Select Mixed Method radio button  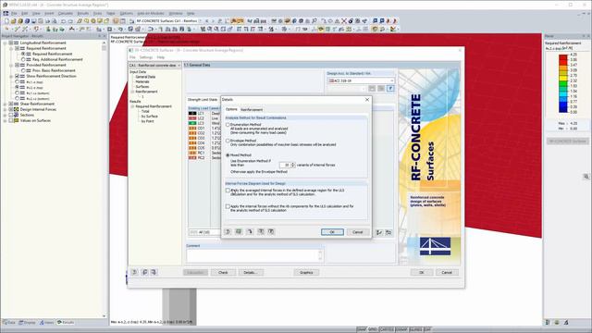pyautogui.click(x=228, y=155)
